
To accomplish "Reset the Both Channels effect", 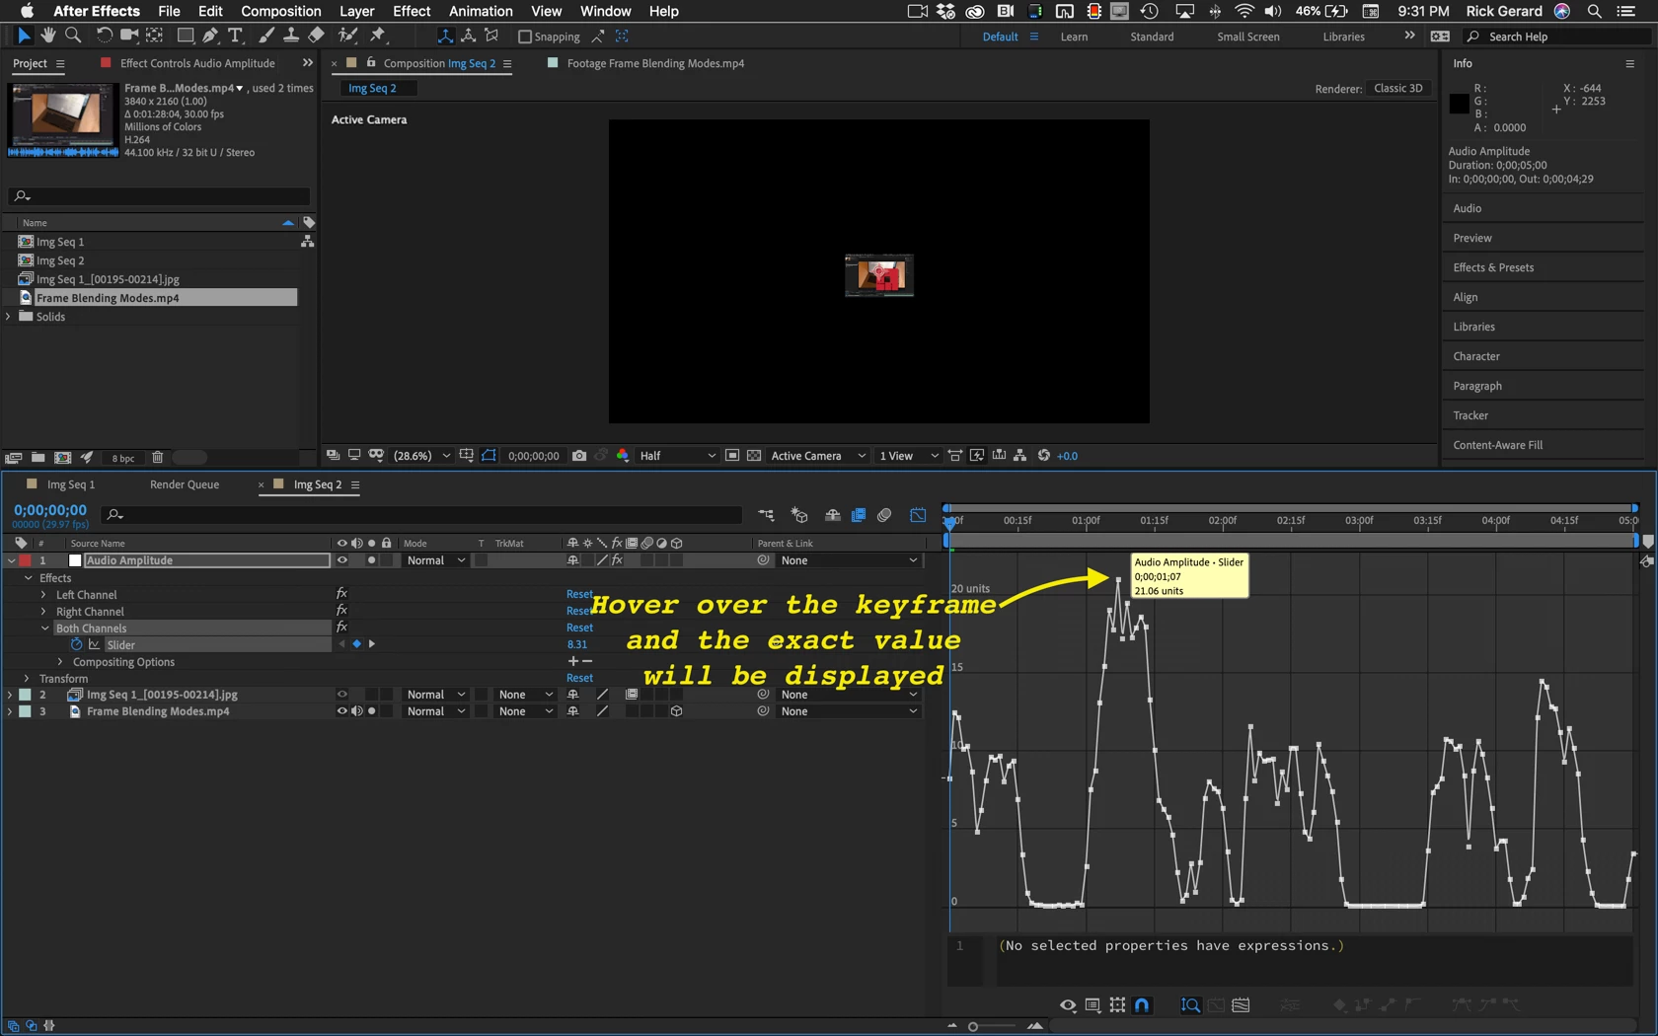I will tap(579, 628).
